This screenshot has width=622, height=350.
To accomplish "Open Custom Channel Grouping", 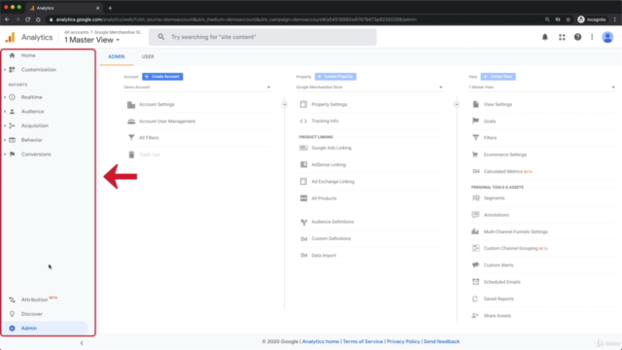I will point(511,249).
